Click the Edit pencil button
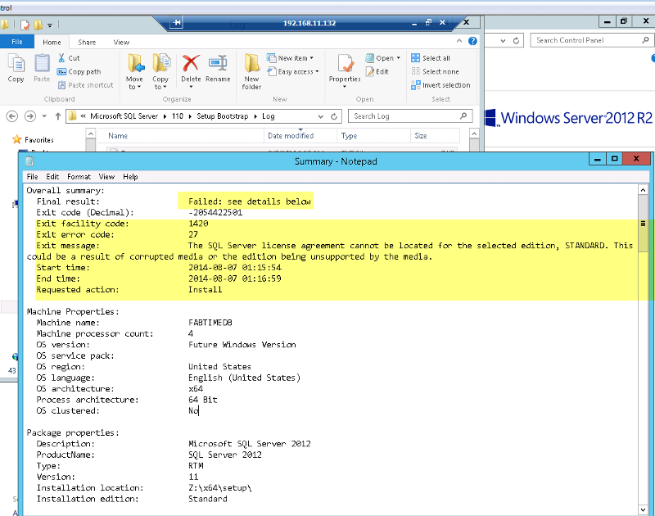 [377, 72]
